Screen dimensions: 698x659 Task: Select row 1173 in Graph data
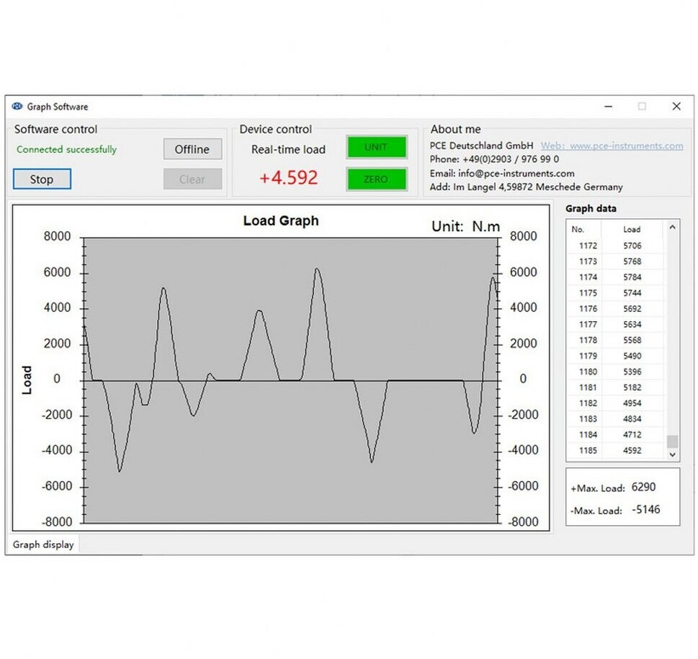pos(615,261)
